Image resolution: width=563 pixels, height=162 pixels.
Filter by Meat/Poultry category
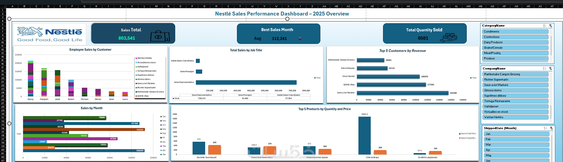515,53
